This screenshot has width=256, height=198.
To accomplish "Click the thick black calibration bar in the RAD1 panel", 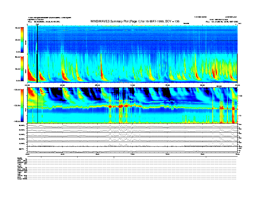I will 37,68.
